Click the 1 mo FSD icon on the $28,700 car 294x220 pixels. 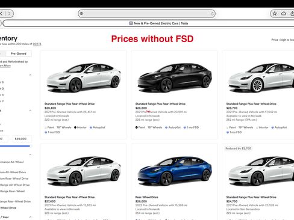[228, 132]
